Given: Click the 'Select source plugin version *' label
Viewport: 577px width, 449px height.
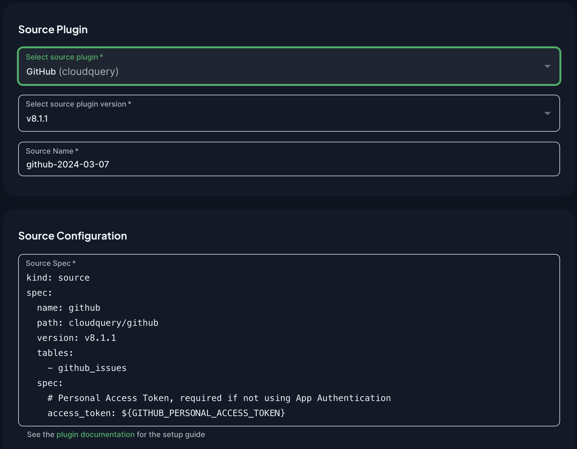Looking at the screenshot, I should pyautogui.click(x=78, y=104).
